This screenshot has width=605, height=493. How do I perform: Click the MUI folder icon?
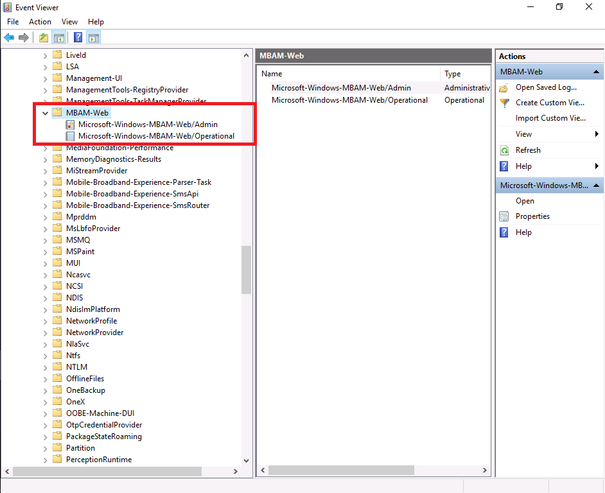point(57,263)
